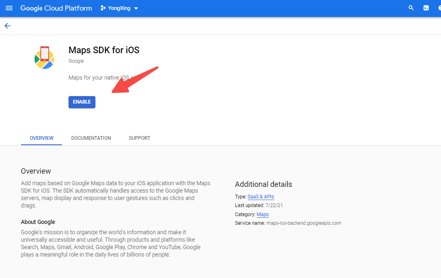441x278 pixels.
Task: Click the search magnifier icon
Action: click(x=411, y=8)
